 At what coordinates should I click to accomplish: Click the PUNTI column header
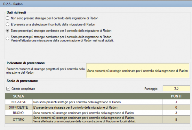[x=176, y=96]
